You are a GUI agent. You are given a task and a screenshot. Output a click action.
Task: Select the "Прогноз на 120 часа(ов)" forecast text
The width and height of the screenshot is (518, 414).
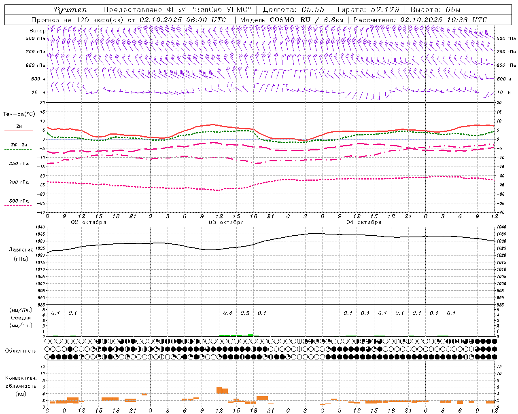click(x=78, y=20)
